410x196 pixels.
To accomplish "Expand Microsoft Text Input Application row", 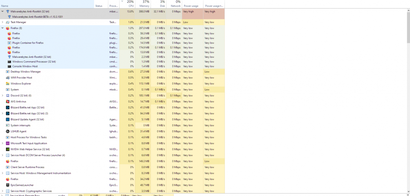I will (x=3, y=143).
